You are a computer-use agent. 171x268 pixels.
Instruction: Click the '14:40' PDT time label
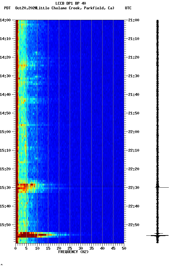(5, 95)
